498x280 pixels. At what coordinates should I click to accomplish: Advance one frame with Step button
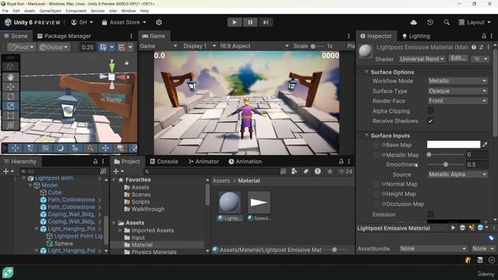[266, 23]
